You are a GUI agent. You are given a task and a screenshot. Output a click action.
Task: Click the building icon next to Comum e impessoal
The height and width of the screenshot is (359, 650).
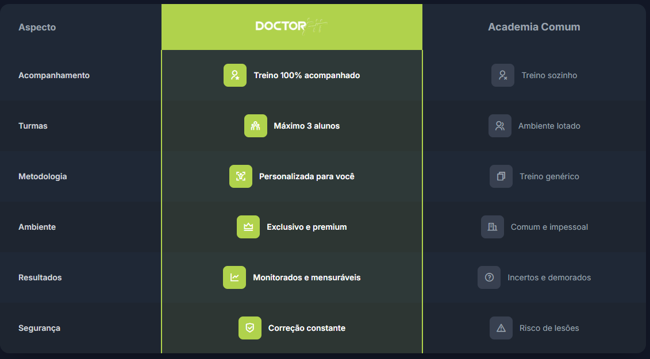click(493, 227)
